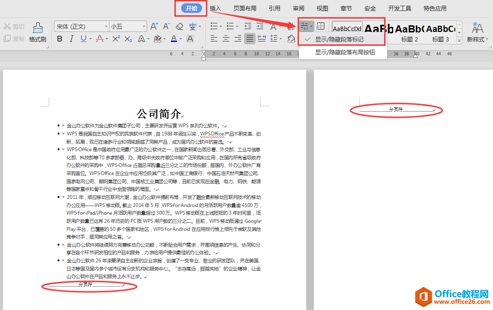493x310 pixels.
Task: Click the text box layout icon beside paragraph marks
Action: 321,26
